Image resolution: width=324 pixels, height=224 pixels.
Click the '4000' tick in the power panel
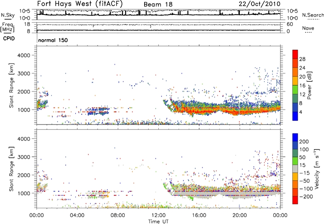point(23,55)
